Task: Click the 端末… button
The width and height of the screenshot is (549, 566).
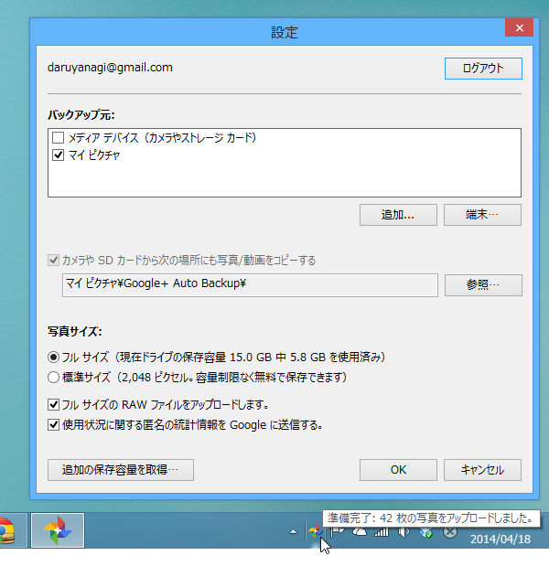Action: pyautogui.click(x=482, y=215)
